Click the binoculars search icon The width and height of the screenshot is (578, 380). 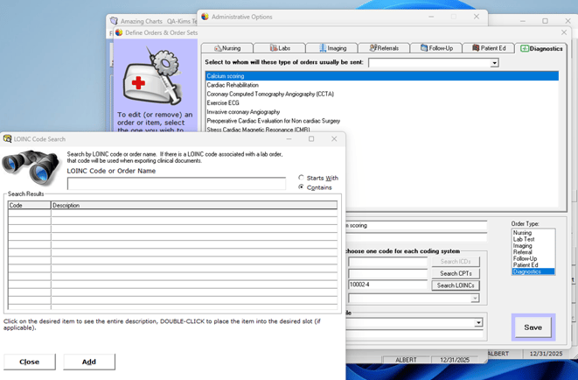[x=31, y=167]
